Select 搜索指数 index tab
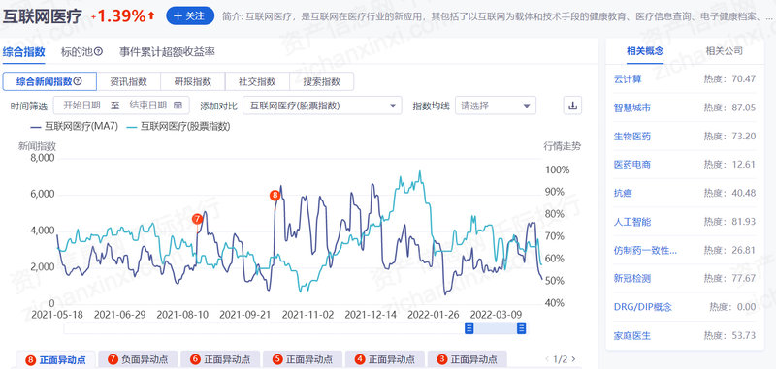Viewport: 776px width, 369px height. 322,82
